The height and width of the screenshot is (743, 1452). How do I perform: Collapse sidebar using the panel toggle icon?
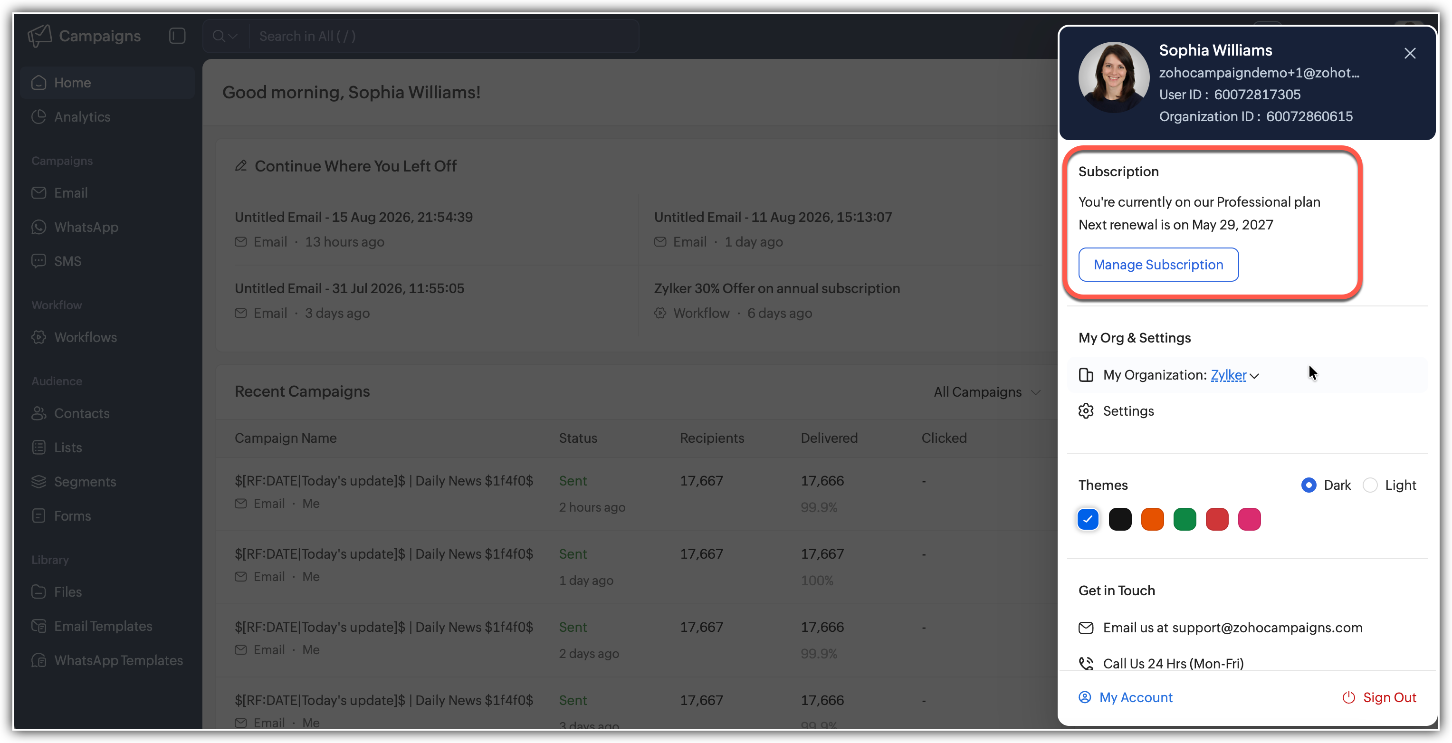177,36
